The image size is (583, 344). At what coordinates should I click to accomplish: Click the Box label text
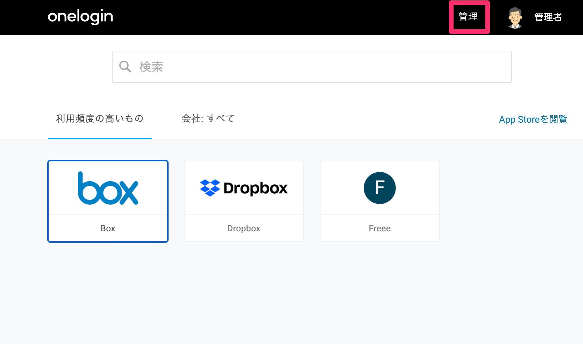(108, 228)
